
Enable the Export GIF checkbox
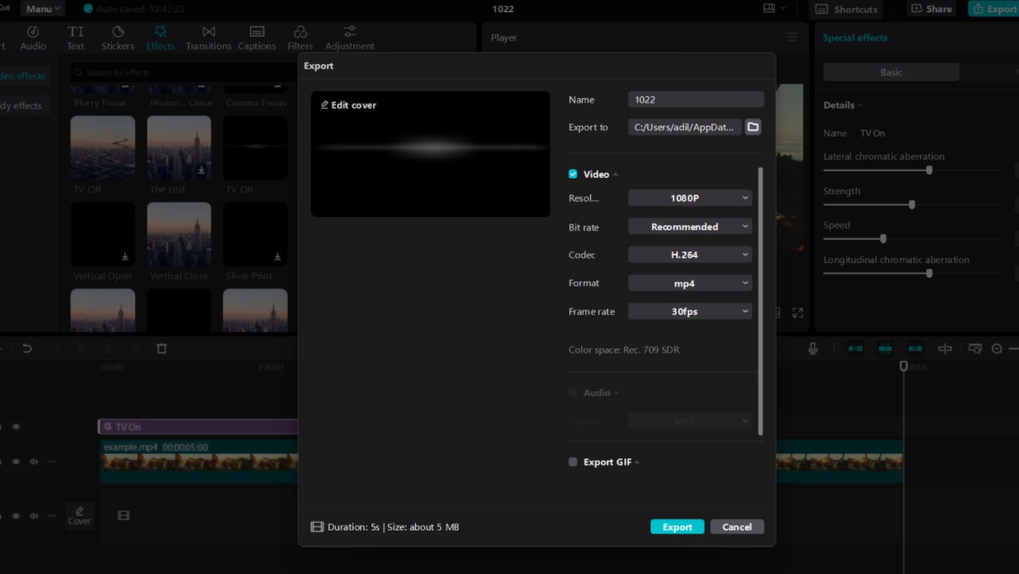tap(573, 462)
